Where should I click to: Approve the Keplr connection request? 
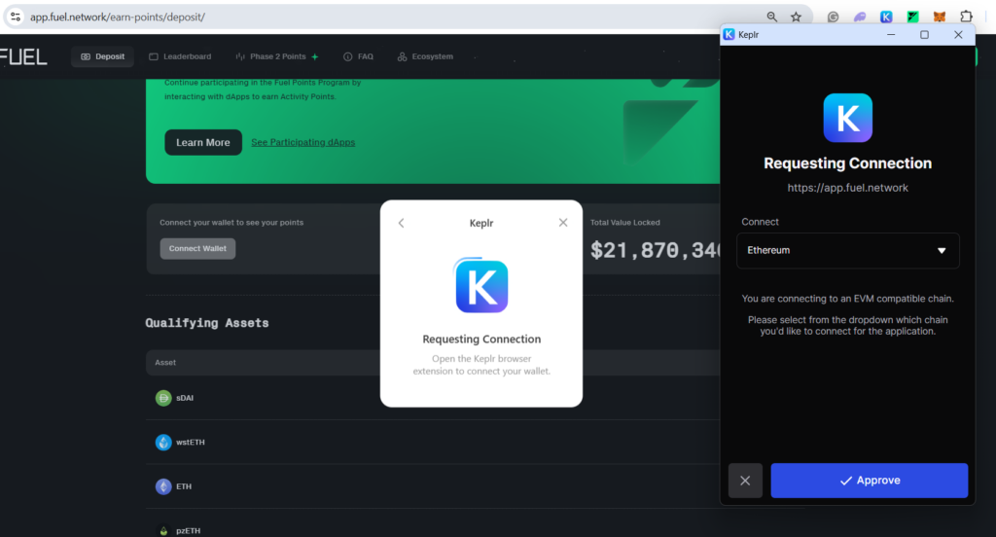pyautogui.click(x=869, y=481)
